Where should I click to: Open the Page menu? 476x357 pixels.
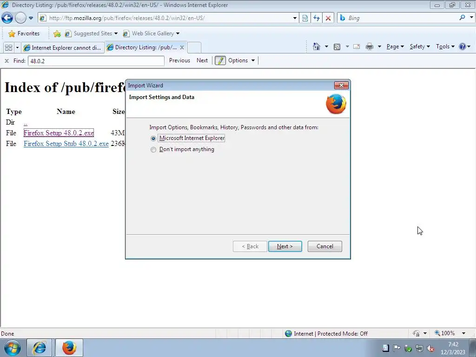(395, 46)
